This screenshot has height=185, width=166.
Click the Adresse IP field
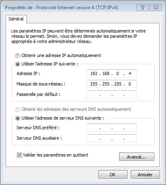tap(111, 73)
